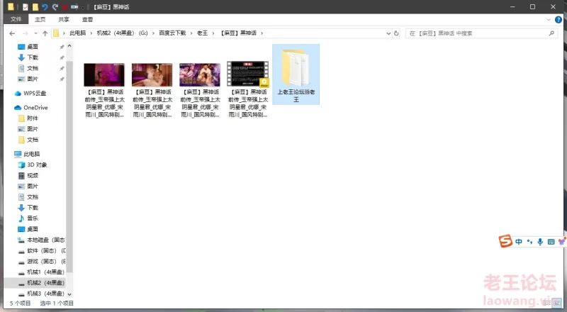Go back with the left arrow button
Screen dimensions: 567x312
pos(12,33)
